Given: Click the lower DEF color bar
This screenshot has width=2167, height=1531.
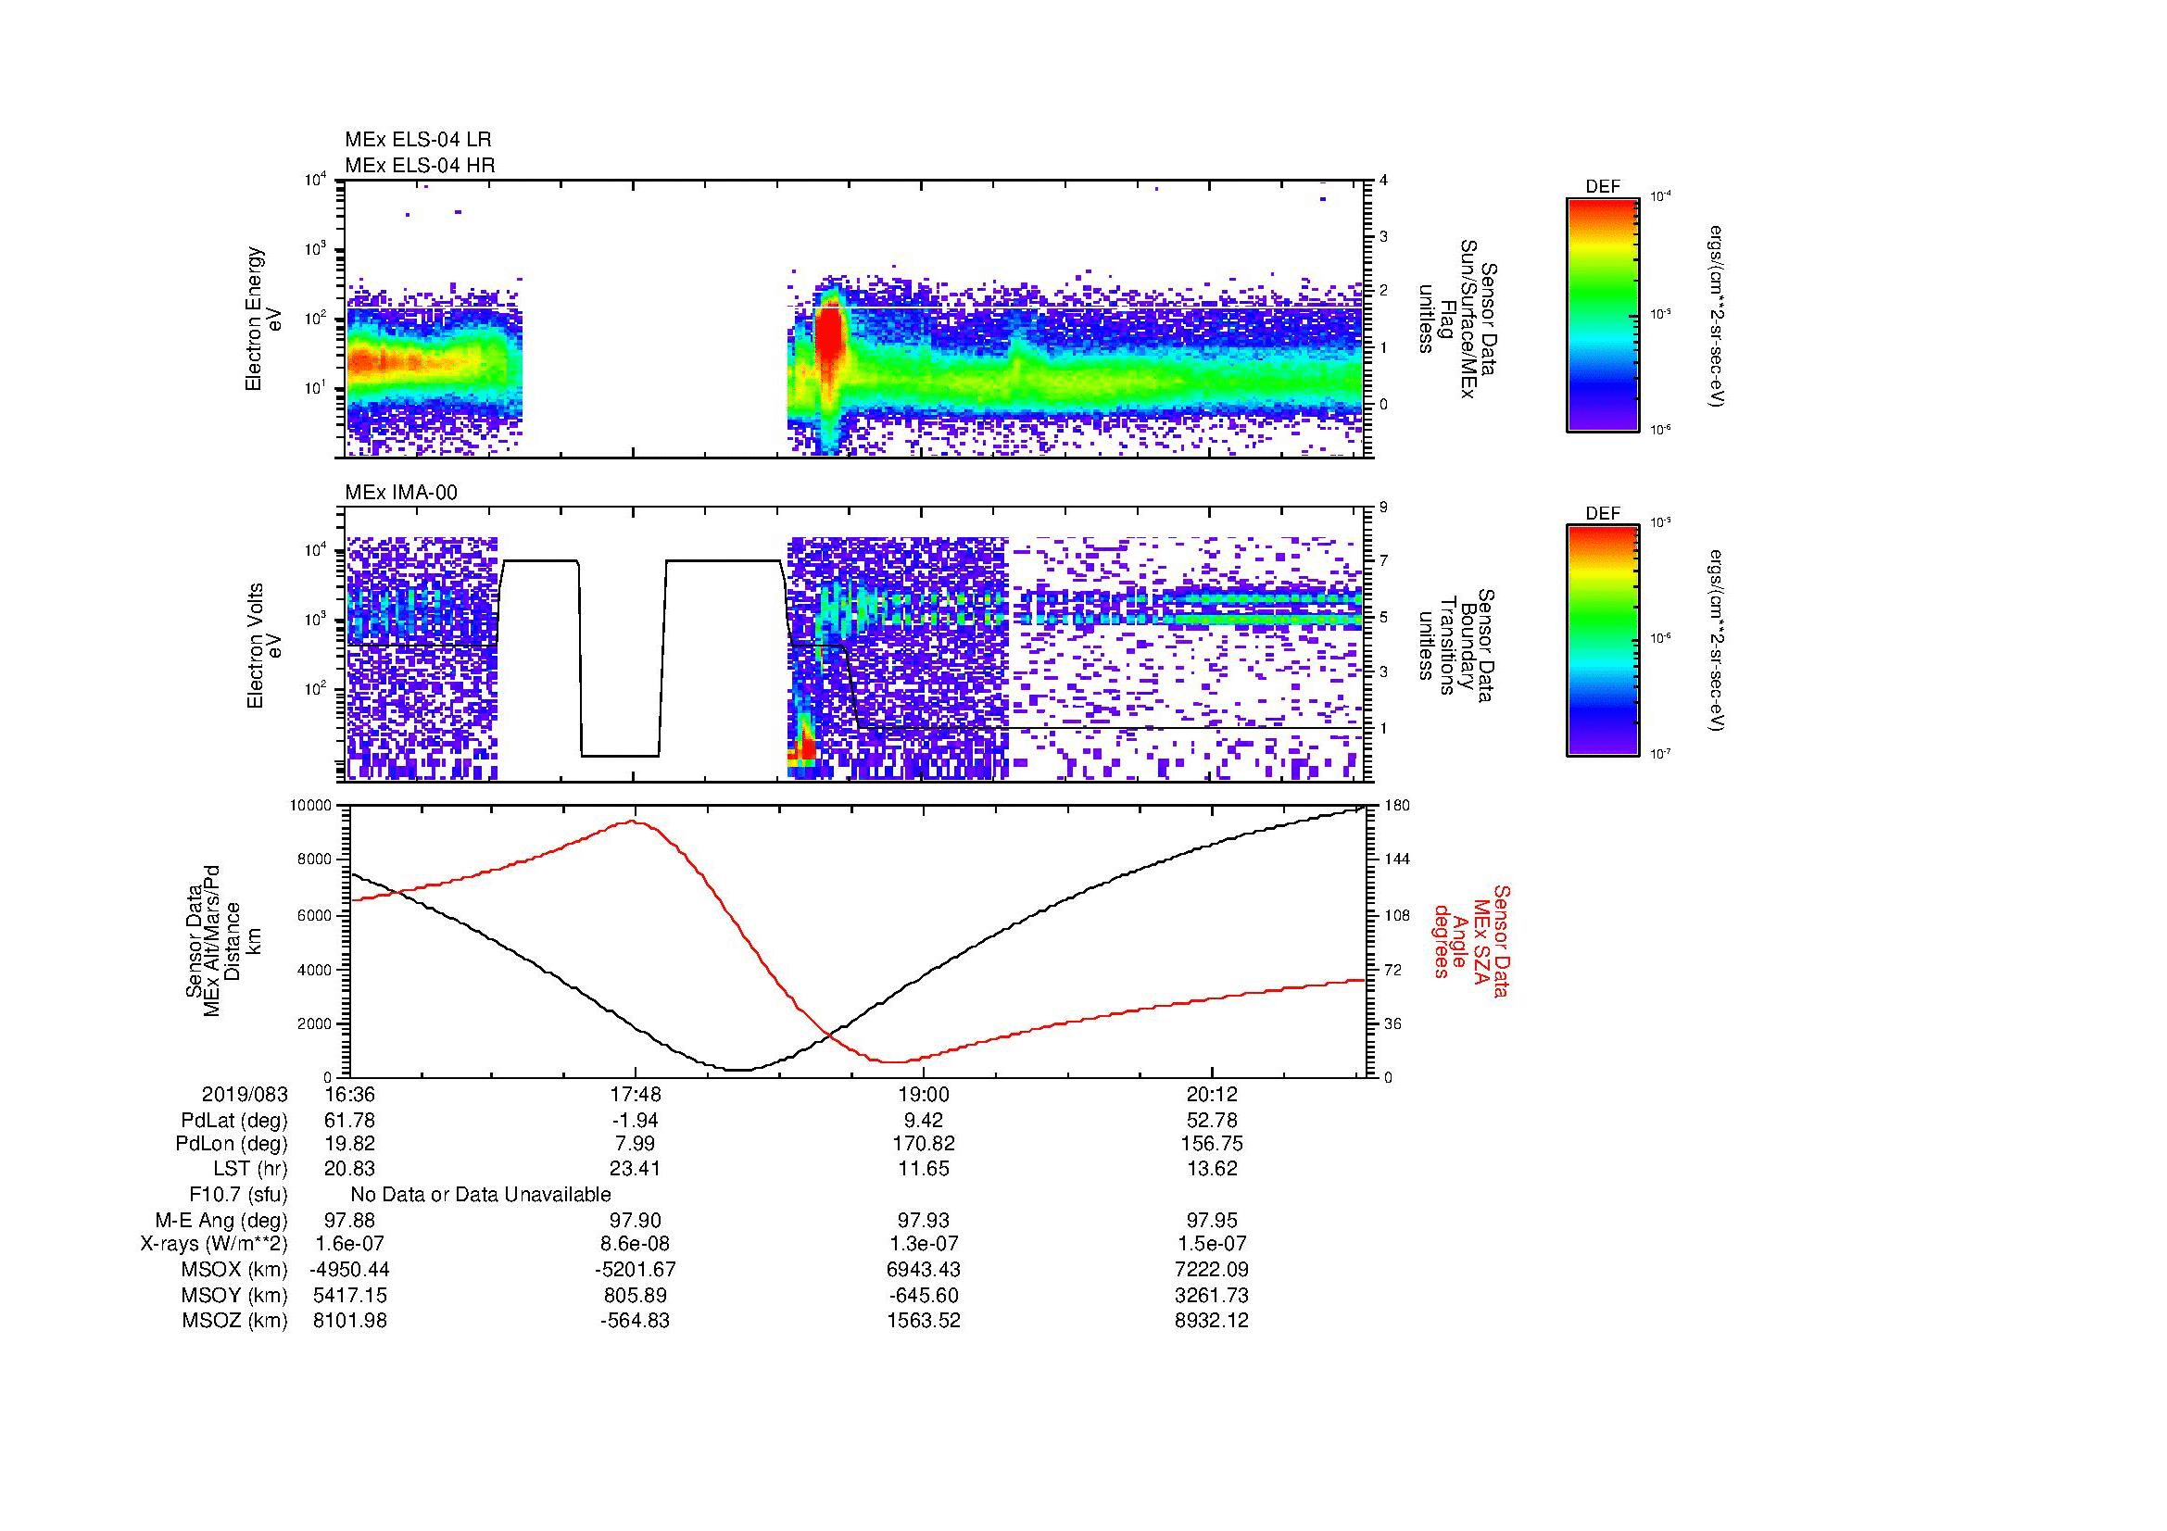Looking at the screenshot, I should [1603, 642].
